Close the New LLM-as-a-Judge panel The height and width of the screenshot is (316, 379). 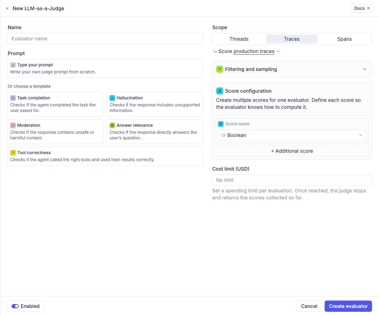coord(7,8)
